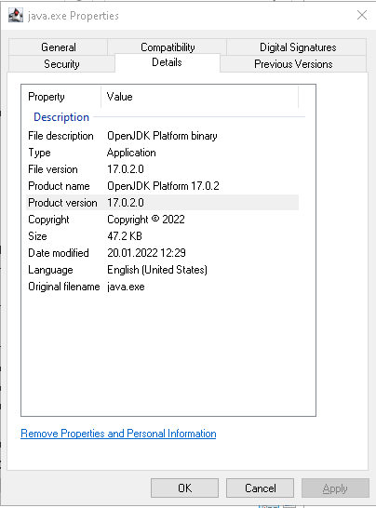This screenshot has height=508, width=376.
Task: Collapse the Description group heading
Action: [61, 117]
